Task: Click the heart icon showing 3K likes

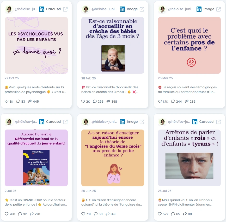Action: (x=7, y=101)
